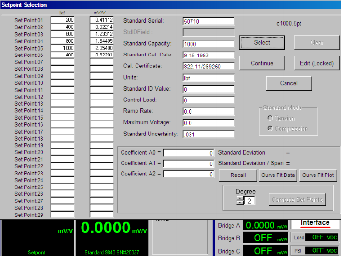This screenshot has height=256, width=341.
Task: Show the Curve Fit Plot
Action: click(318, 175)
